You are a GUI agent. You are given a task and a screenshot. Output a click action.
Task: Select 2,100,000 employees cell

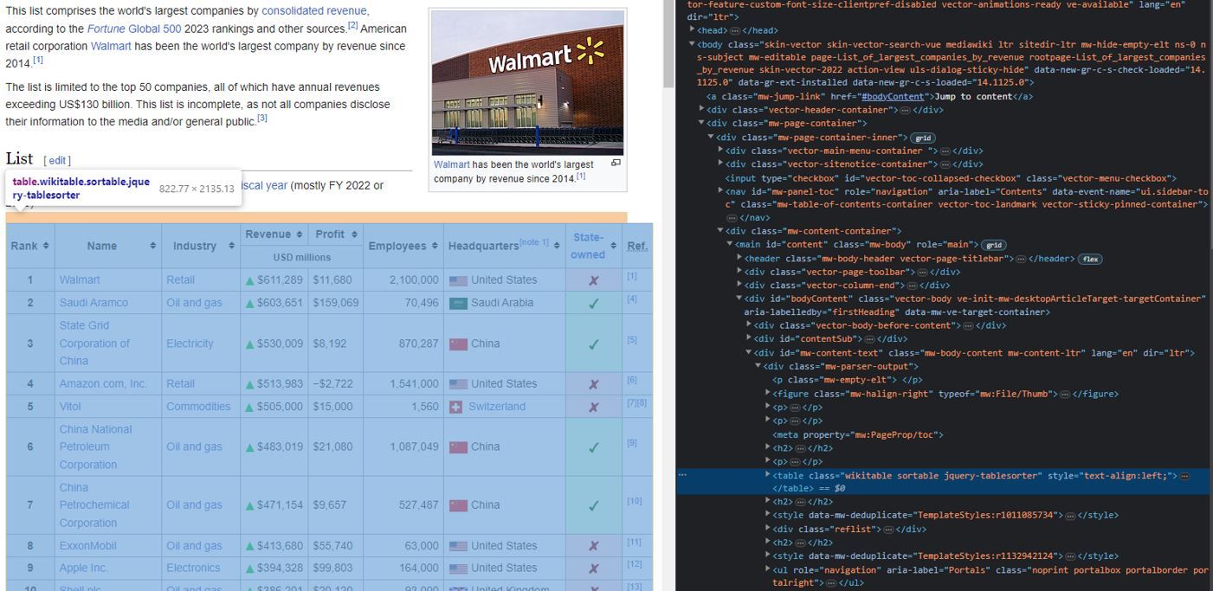tap(403, 280)
